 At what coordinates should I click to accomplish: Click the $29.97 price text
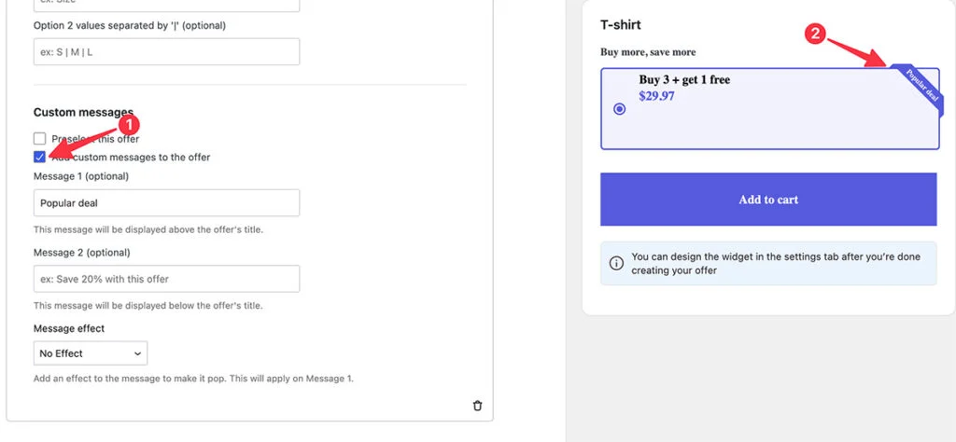(656, 96)
